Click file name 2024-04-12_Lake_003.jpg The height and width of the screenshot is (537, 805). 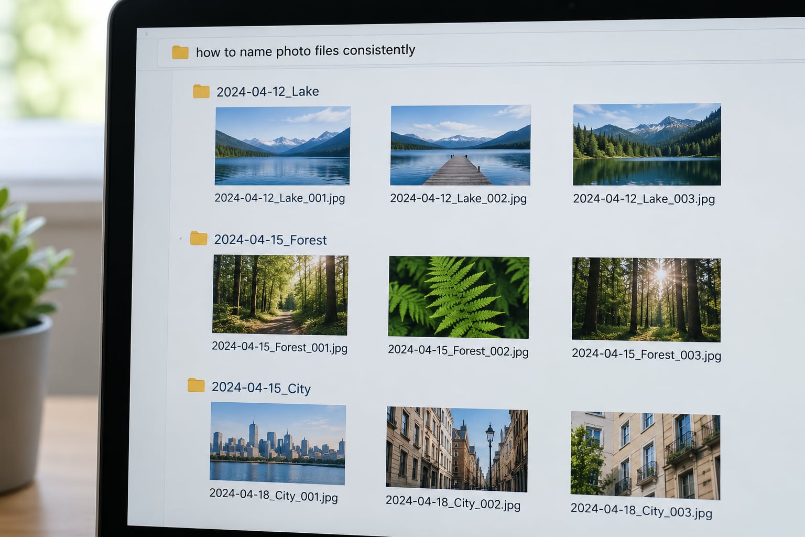tap(644, 199)
